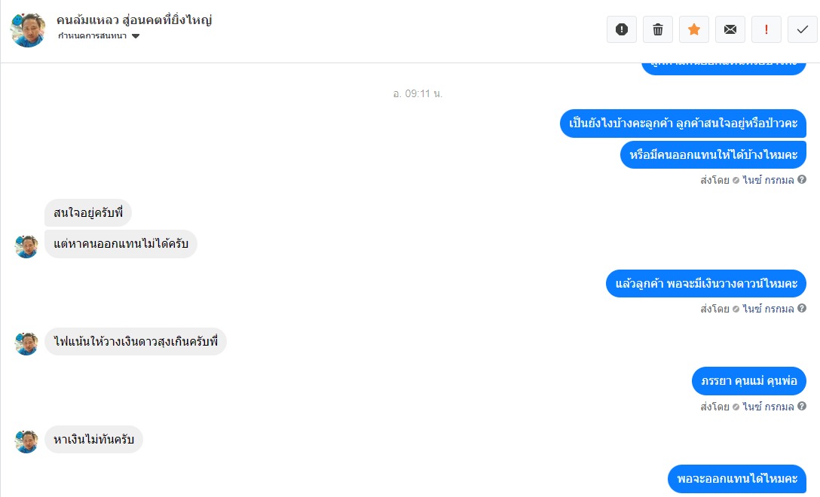Click help icon below แล้วลูกค้า พอจะมีเงินวางดาวน์ message

pyautogui.click(x=802, y=308)
